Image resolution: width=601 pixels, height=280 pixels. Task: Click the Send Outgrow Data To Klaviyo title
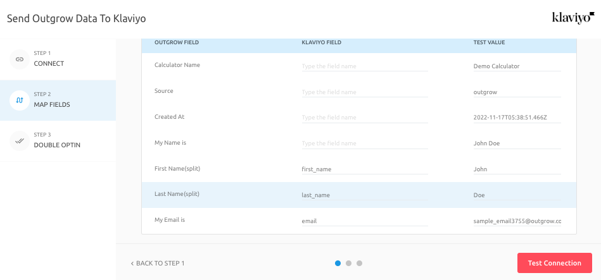coord(76,18)
